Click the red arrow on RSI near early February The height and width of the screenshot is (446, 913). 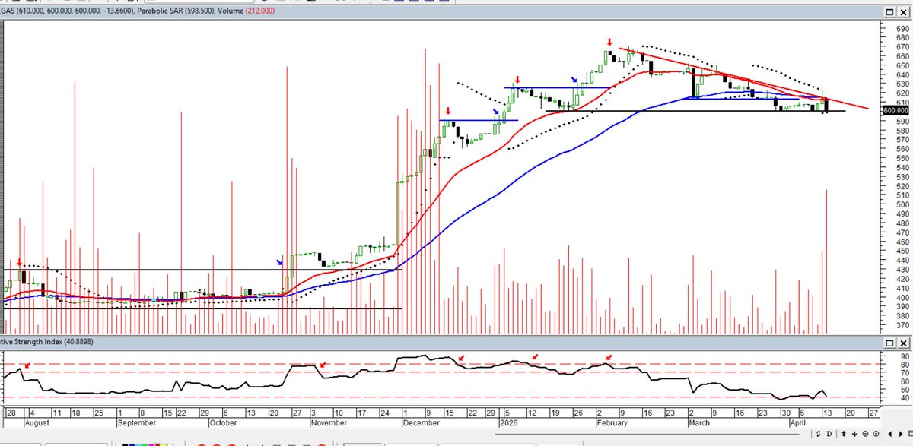coord(609,357)
